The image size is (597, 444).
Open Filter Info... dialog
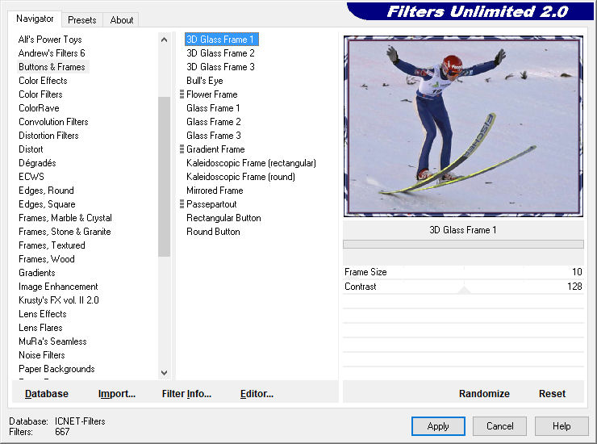(186, 394)
